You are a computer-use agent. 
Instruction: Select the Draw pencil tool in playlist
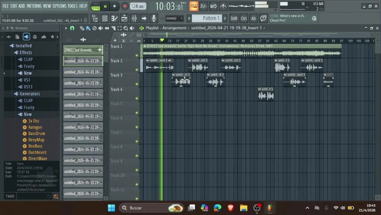(82, 28)
